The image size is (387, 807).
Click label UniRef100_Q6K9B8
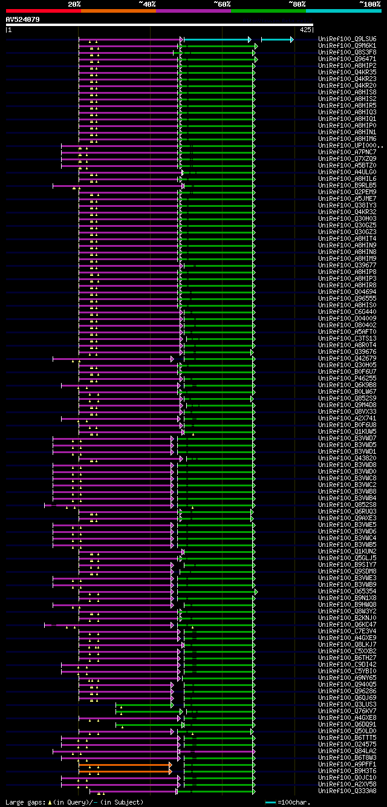pyautogui.click(x=347, y=385)
